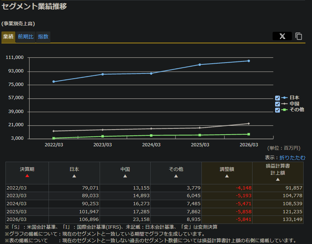Viewport: 312px width, 244px height.
Task: Select the adjustment value -5,471
Action: pyautogui.click(x=243, y=204)
